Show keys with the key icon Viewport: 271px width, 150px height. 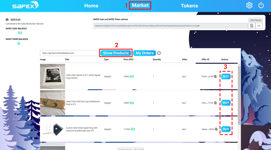click(259, 26)
